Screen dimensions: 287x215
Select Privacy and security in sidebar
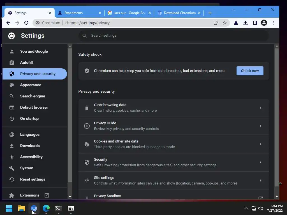pyautogui.click(x=35, y=74)
